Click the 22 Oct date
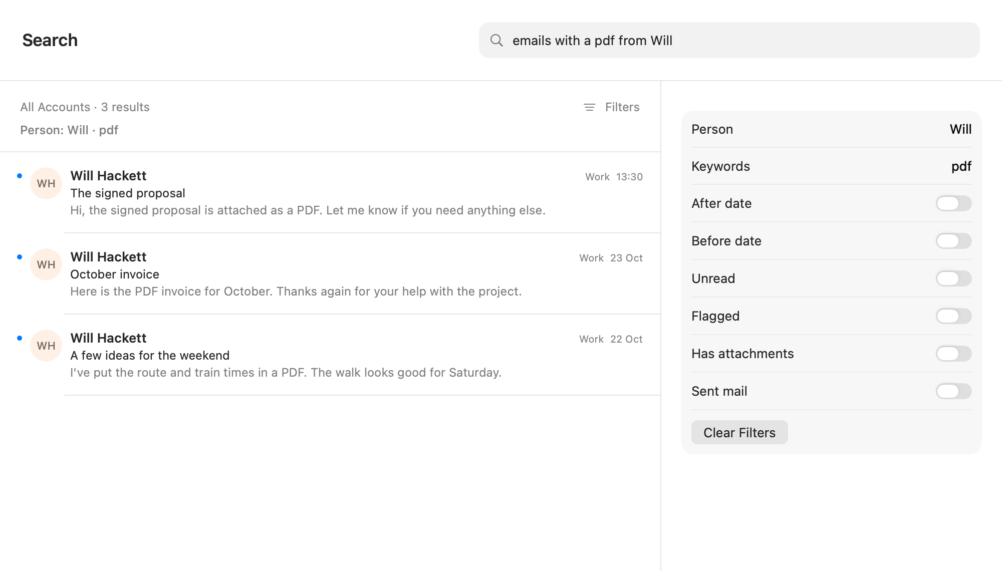 click(626, 339)
